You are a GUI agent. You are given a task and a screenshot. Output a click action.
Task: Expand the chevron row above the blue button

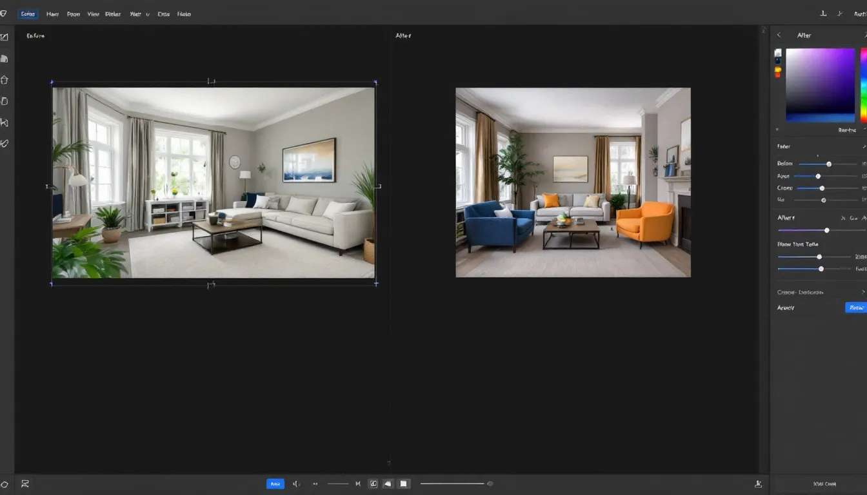coord(863,292)
